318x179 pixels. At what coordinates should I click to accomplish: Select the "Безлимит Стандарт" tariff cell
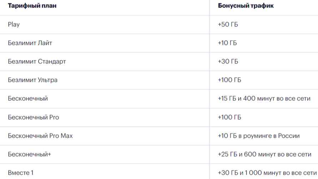pos(37,61)
